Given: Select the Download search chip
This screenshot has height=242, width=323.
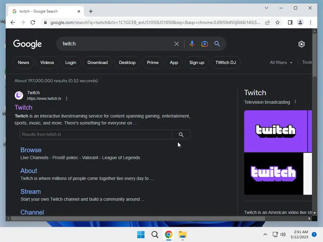Looking at the screenshot, I should (97, 63).
